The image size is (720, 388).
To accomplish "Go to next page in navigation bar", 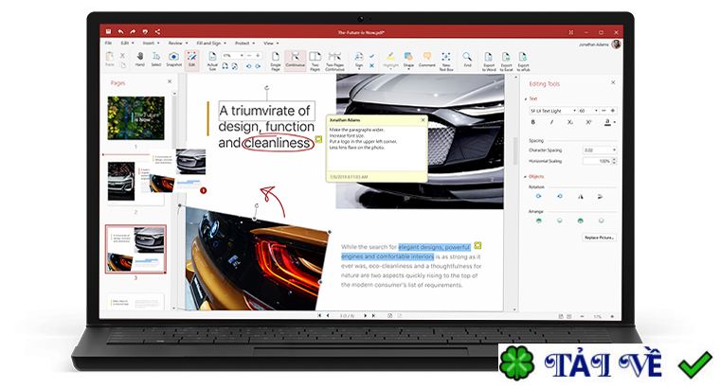I will [366, 315].
